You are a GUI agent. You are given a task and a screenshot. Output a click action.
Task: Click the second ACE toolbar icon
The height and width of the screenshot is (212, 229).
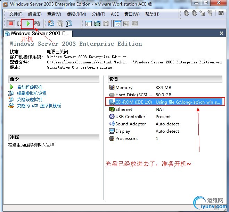pyautogui.click(x=194, y=14)
